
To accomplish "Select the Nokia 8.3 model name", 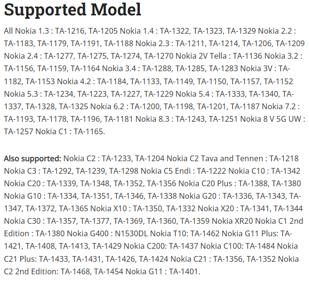I will point(147,118).
